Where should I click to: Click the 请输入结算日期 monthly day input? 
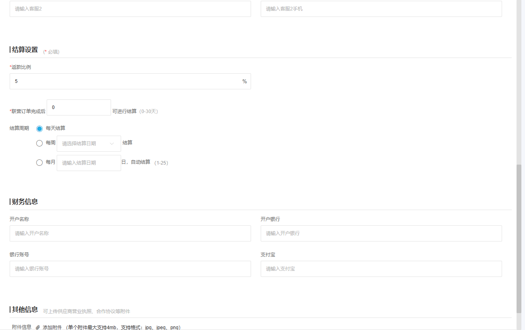(89, 163)
